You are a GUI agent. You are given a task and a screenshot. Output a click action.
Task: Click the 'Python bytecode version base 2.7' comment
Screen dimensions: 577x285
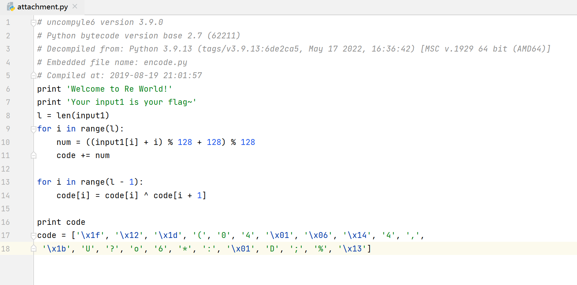coord(139,36)
